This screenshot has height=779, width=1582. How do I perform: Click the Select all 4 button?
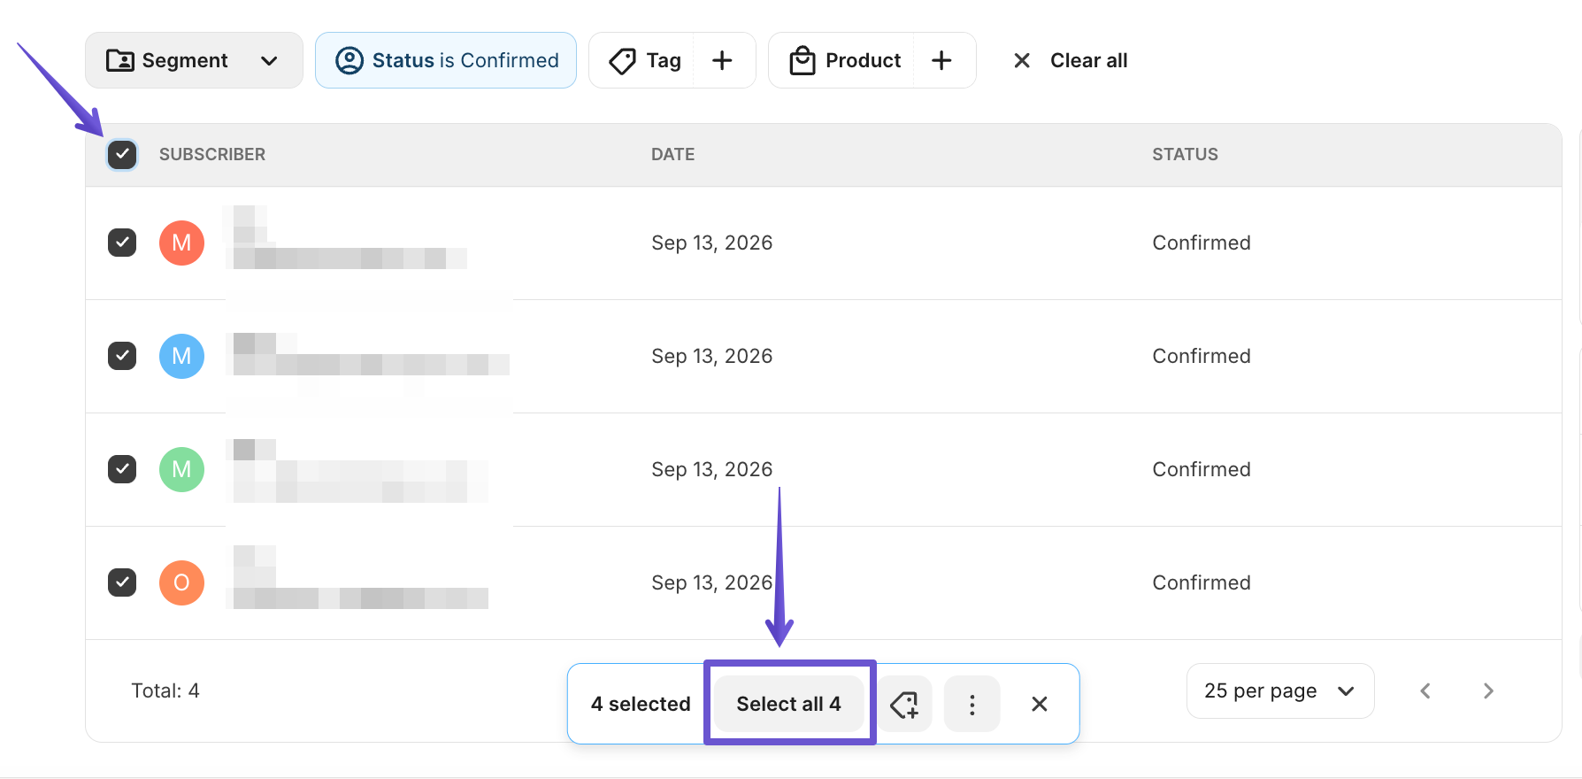coord(789,704)
